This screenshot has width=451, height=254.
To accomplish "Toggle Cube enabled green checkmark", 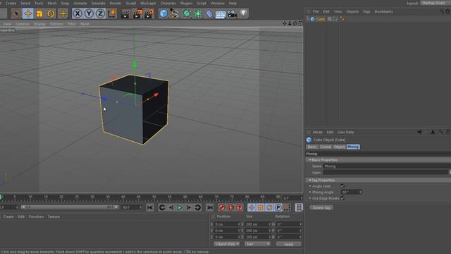I will pyautogui.click(x=335, y=19).
